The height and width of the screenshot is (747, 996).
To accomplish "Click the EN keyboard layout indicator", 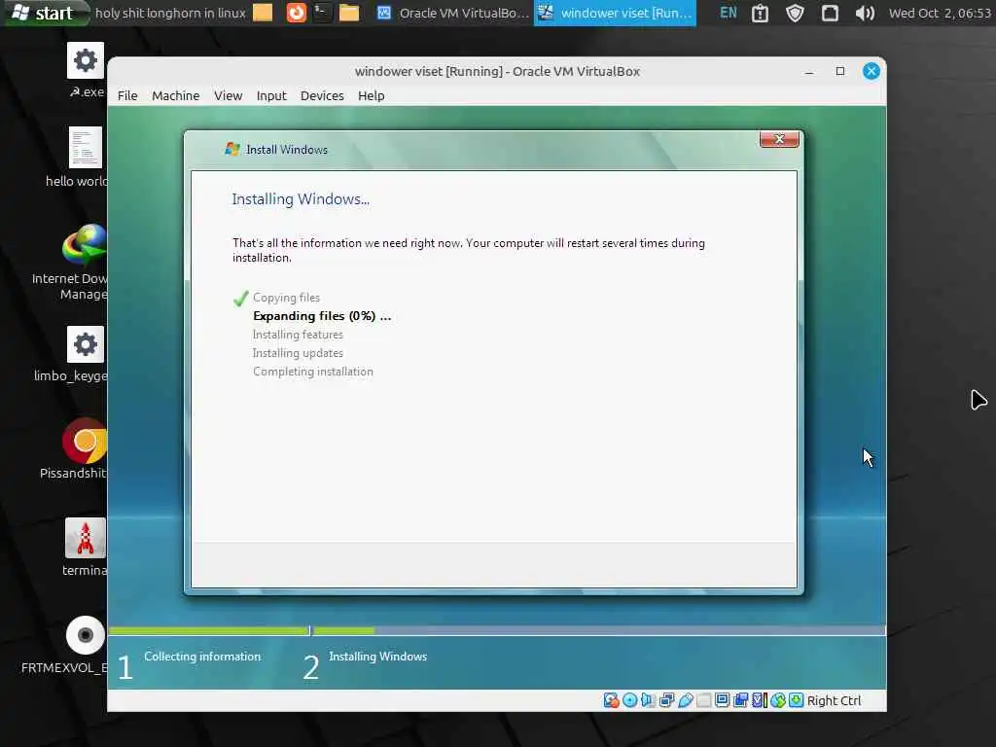I will pyautogui.click(x=728, y=13).
